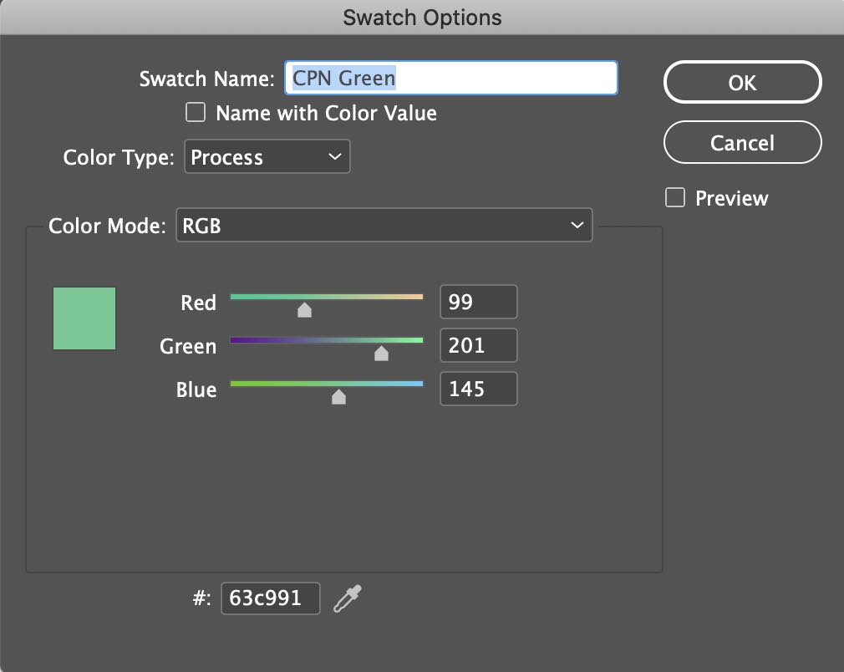Click the Name with Color Value label
Screen dimensions: 844x672
pos(326,113)
